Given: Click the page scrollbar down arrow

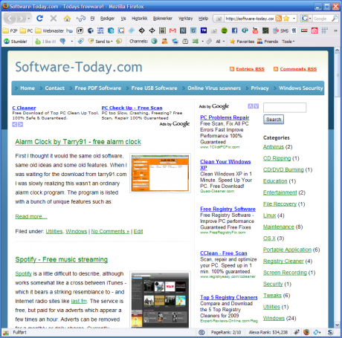Looking at the screenshot, I should click(x=337, y=325).
